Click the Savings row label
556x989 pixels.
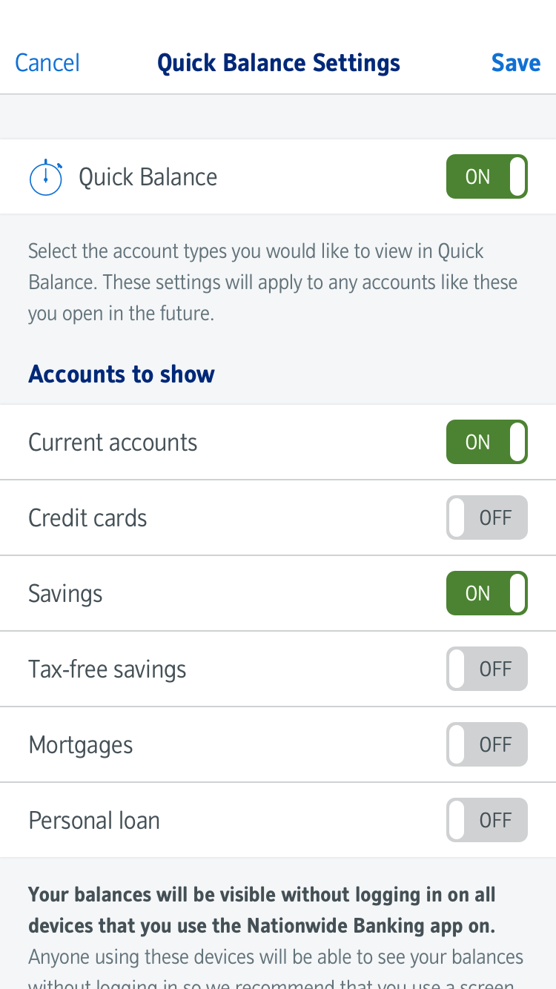[65, 594]
